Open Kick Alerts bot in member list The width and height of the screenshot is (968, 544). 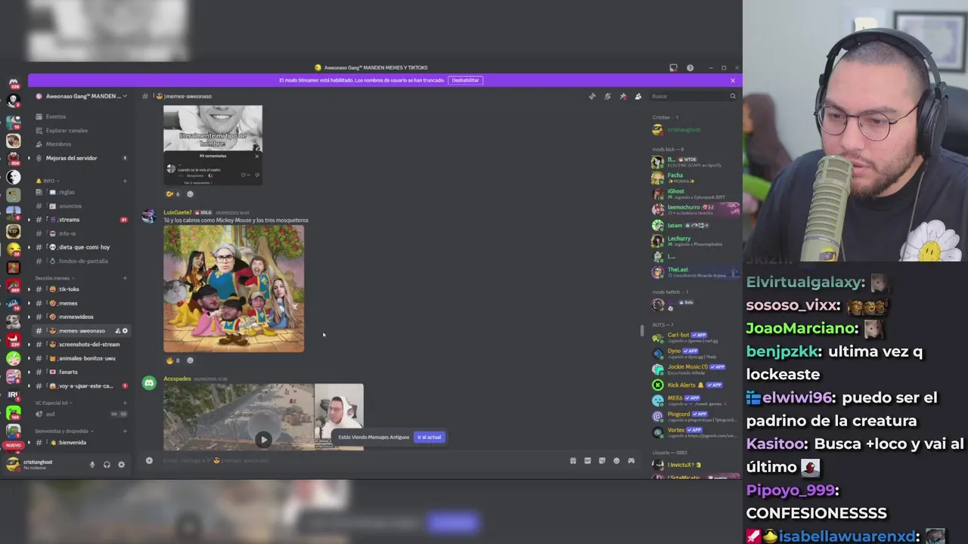[695, 385]
